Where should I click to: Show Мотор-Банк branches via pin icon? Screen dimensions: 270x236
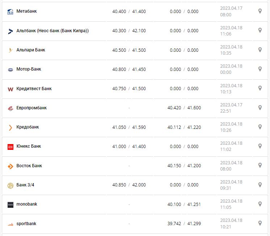tap(260, 69)
